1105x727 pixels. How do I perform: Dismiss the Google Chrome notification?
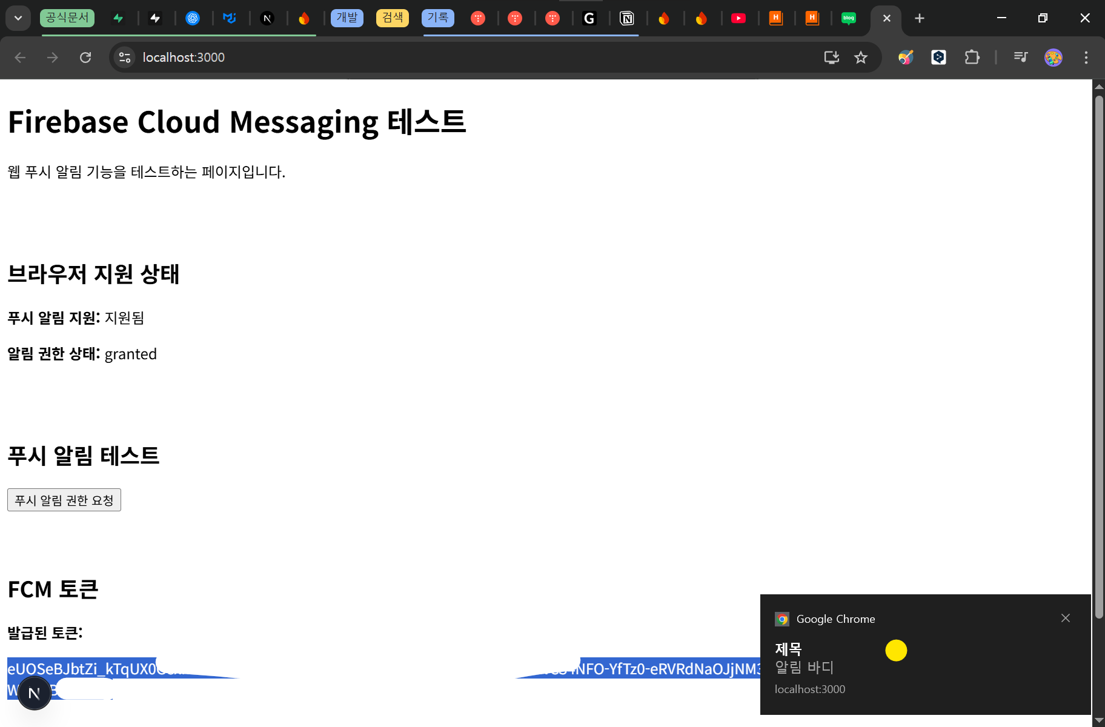pos(1066,618)
